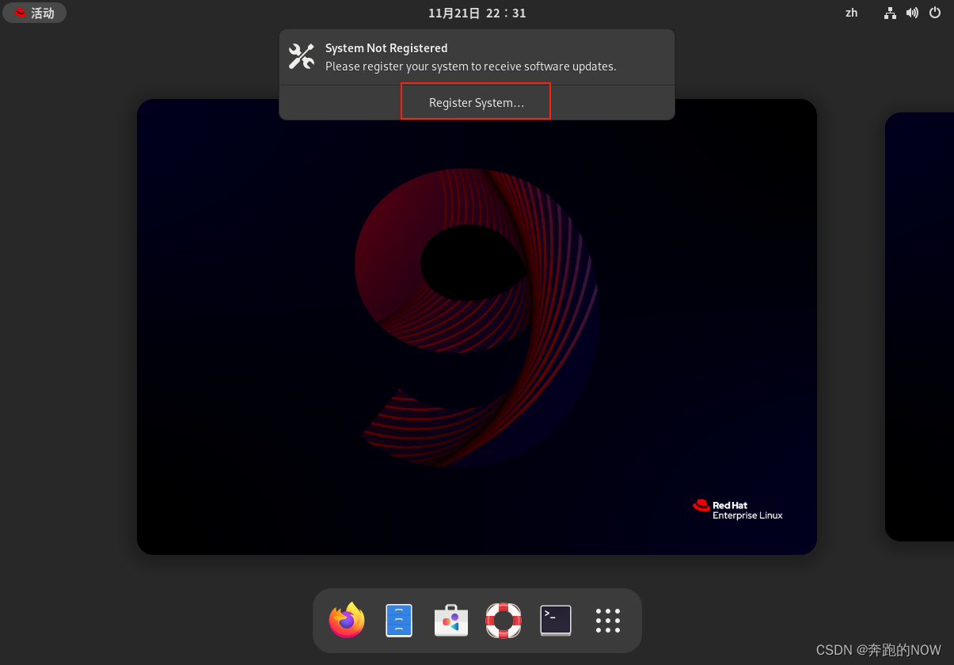Switch to the next workspace preview
Viewport: 954px width, 665px height.
[919, 327]
